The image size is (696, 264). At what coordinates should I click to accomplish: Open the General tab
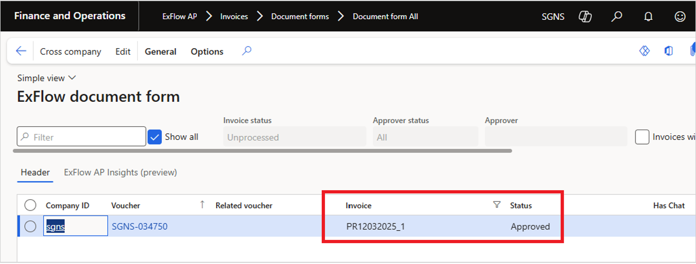point(160,51)
